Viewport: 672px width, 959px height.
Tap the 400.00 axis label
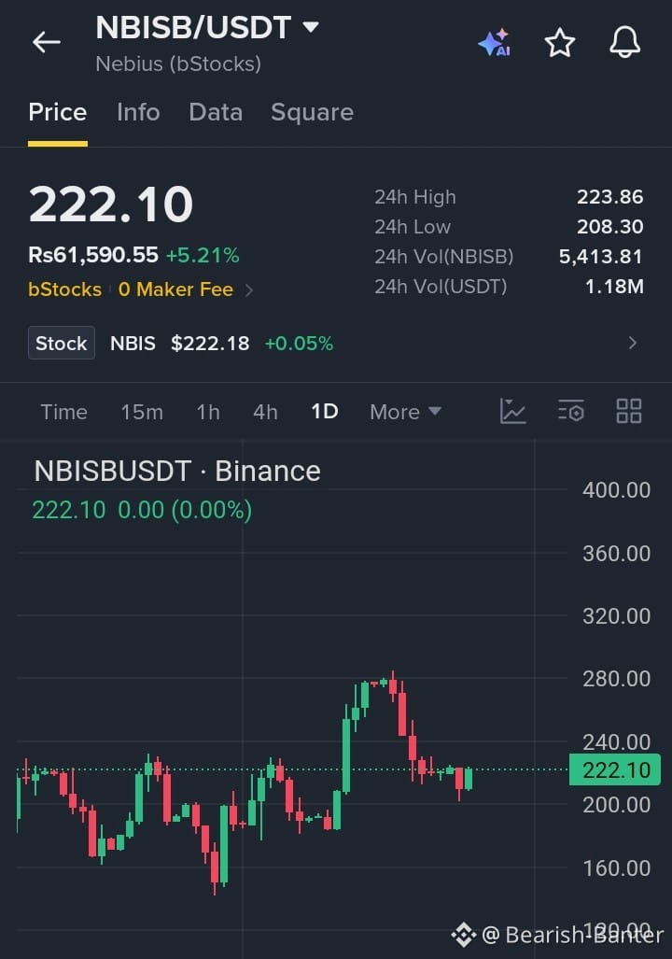point(616,490)
